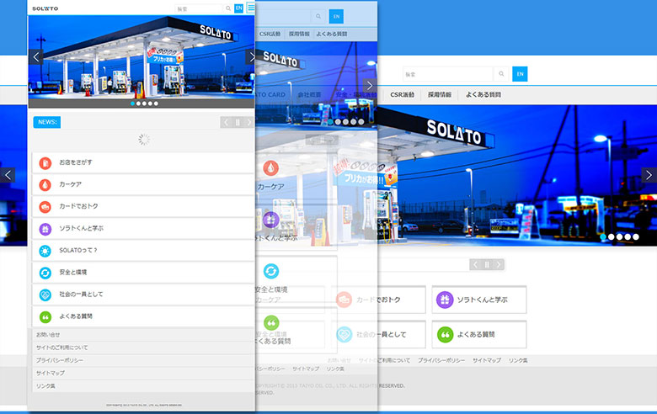The width and height of the screenshot is (657, 414).
Task: Open よくある質問 in the tablet view navigation
Action: pyautogui.click(x=332, y=34)
